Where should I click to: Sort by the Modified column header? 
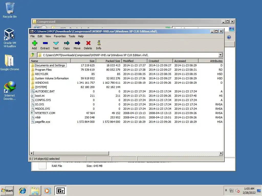click(135, 61)
